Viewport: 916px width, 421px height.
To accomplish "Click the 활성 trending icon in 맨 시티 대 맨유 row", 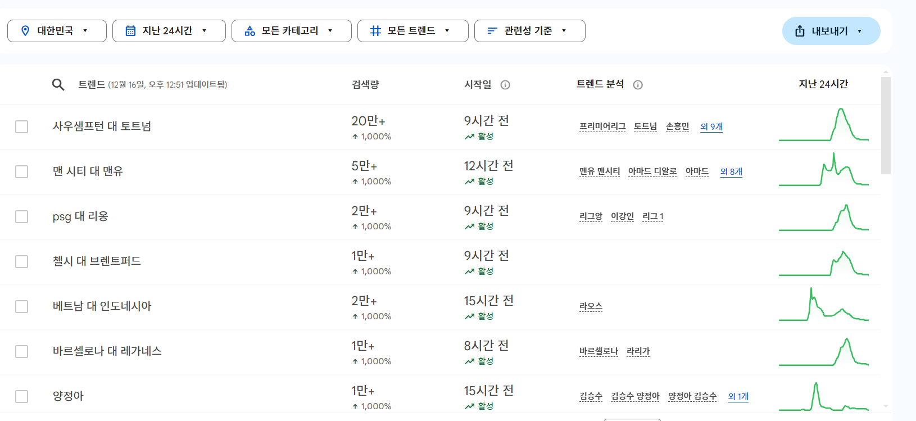I will (x=469, y=182).
